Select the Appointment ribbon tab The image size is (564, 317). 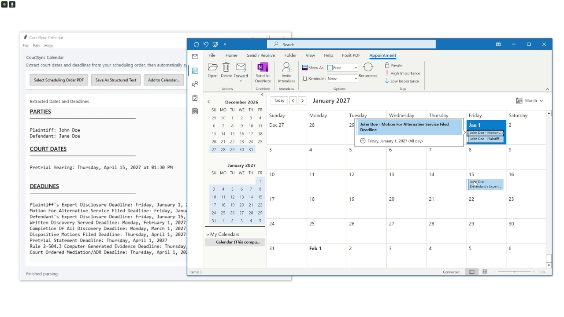point(383,55)
